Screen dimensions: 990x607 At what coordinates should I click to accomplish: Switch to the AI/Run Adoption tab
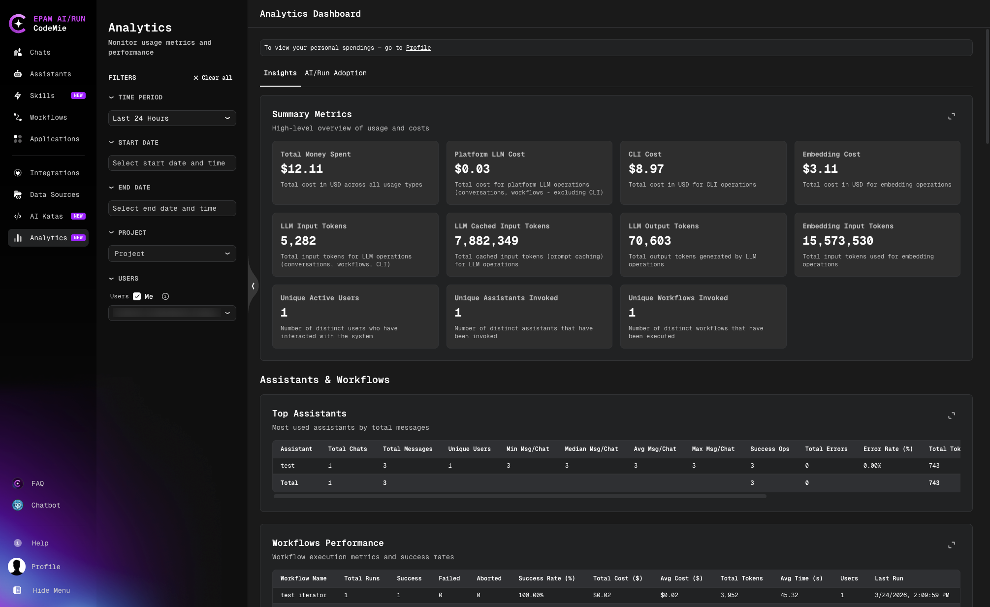pyautogui.click(x=336, y=73)
